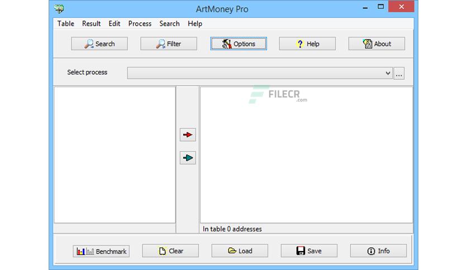The width and height of the screenshot is (467, 270).
Task: Click the ArtMoney app icon in title bar
Action: pyautogui.click(x=59, y=8)
